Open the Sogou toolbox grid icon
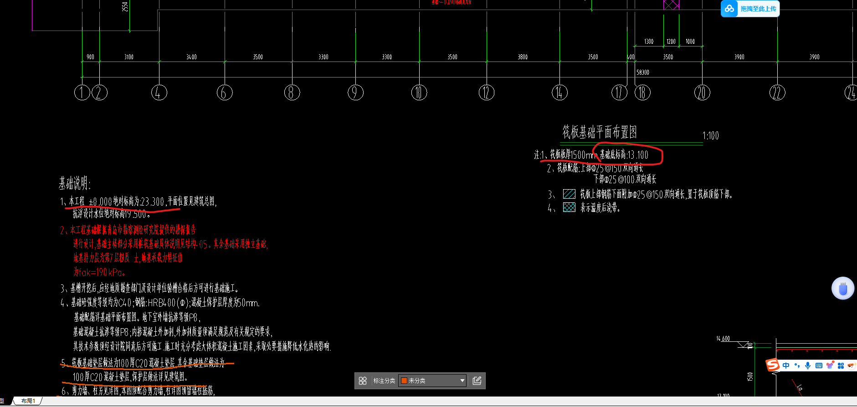The image size is (857, 407). coord(841,366)
